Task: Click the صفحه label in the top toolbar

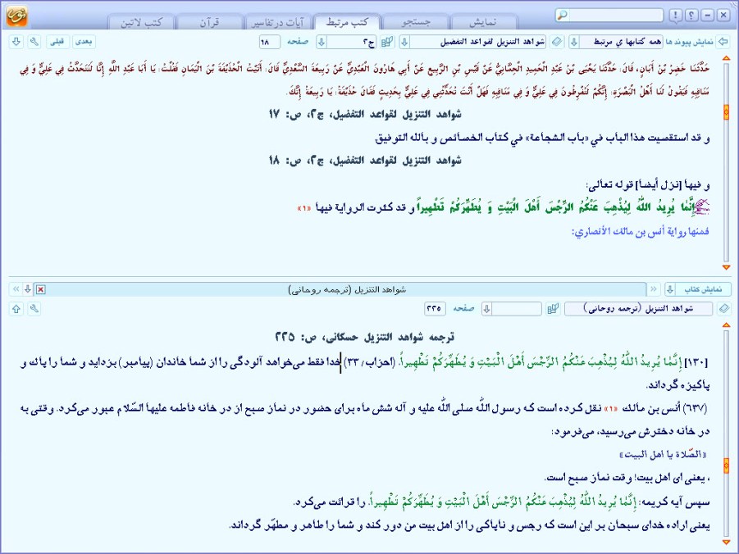Action: pos(298,42)
